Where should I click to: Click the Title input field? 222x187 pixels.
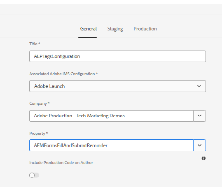coord(117,56)
